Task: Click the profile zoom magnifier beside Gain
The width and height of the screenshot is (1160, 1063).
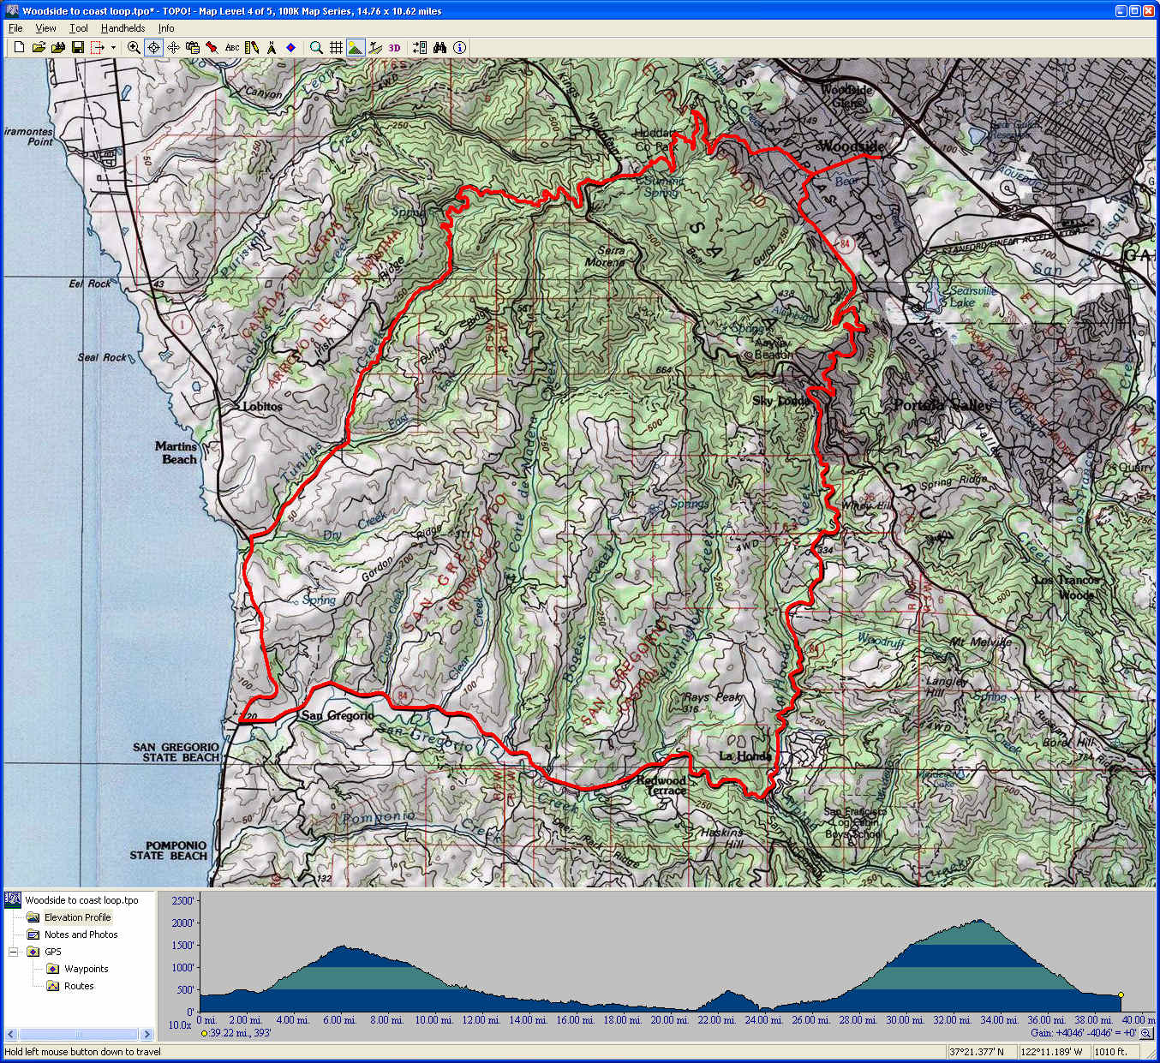Action: coord(1146,1033)
